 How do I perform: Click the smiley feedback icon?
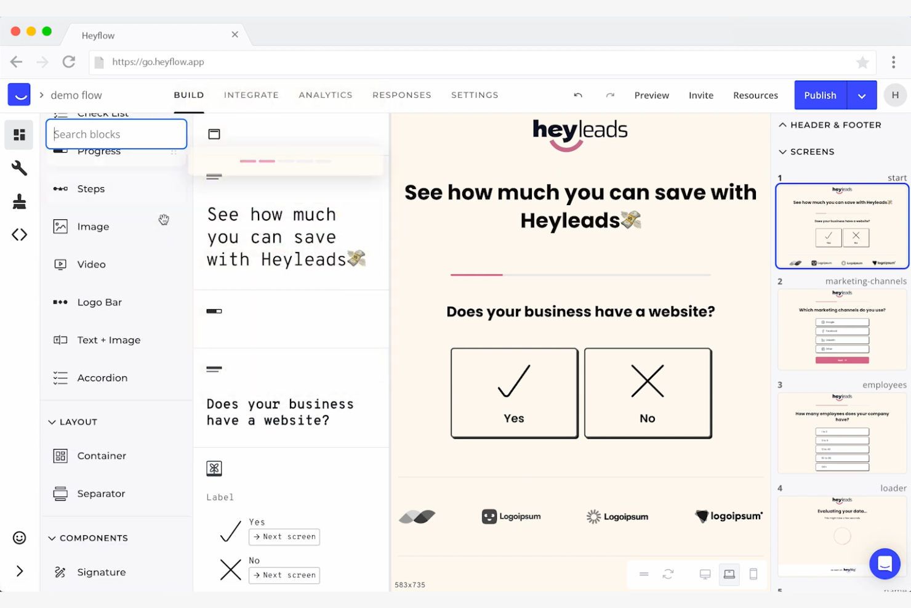pos(19,538)
